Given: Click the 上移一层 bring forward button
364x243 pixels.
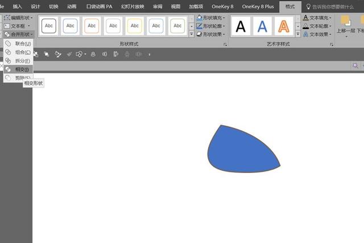Looking at the screenshot, I should pyautogui.click(x=346, y=26).
